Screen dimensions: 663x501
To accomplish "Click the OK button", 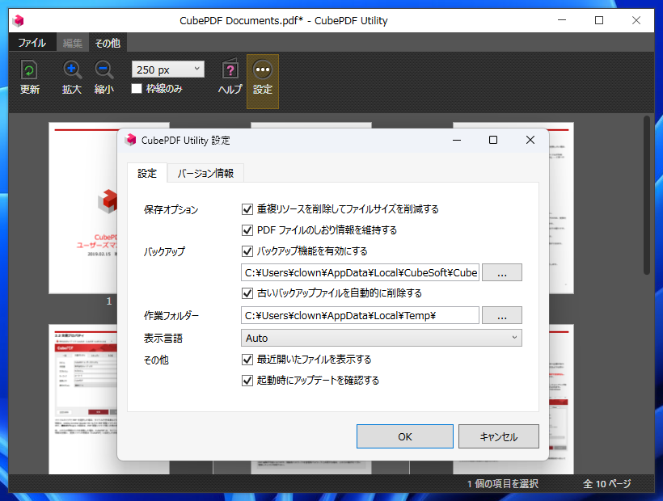I will (x=404, y=436).
